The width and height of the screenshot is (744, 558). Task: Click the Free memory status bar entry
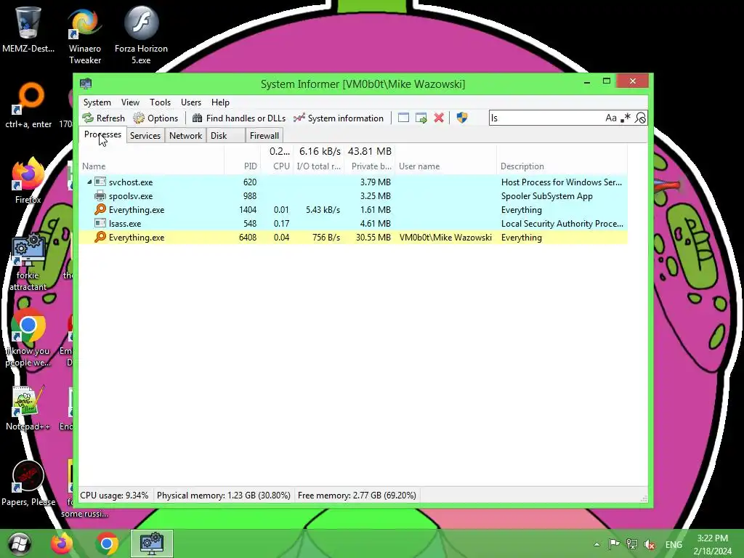[357, 496]
